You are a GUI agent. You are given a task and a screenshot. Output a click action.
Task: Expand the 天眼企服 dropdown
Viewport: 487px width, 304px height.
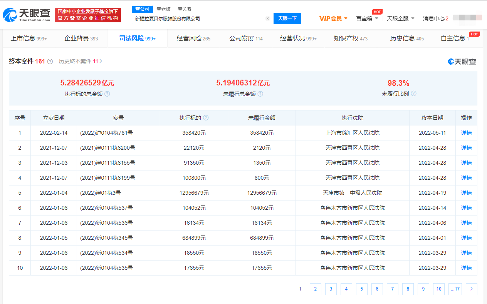[x=400, y=18]
